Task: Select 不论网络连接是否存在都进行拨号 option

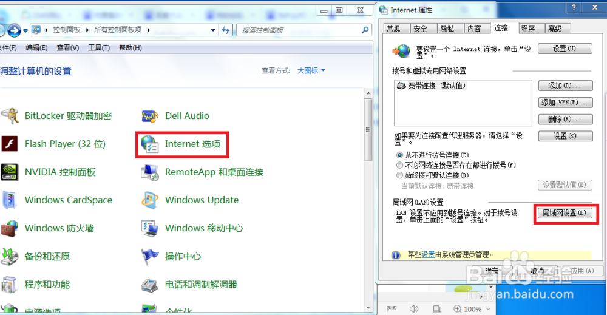Action: [x=399, y=165]
